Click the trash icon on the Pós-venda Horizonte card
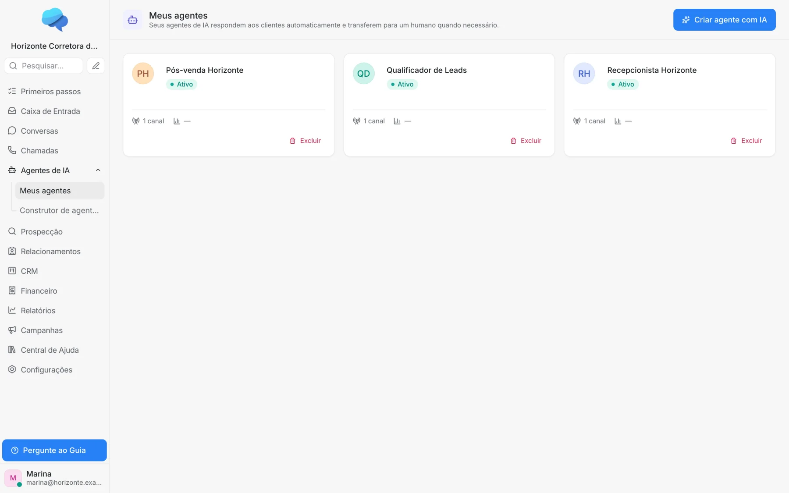 292,141
